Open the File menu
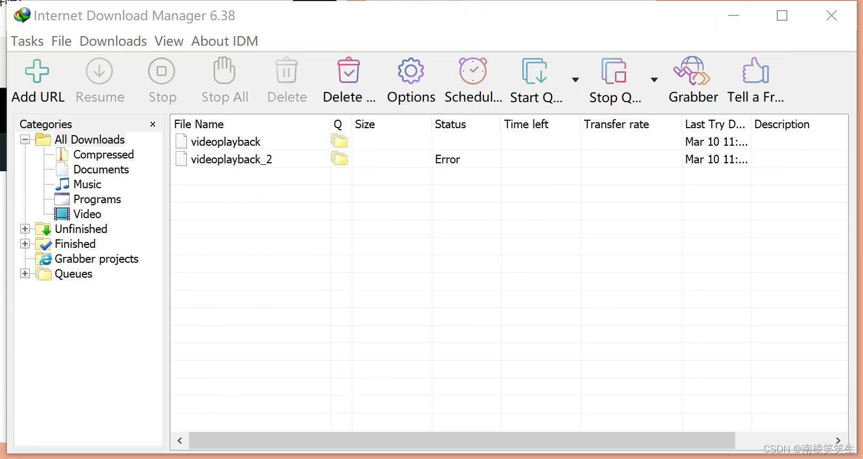This screenshot has height=459, width=863. [x=61, y=41]
